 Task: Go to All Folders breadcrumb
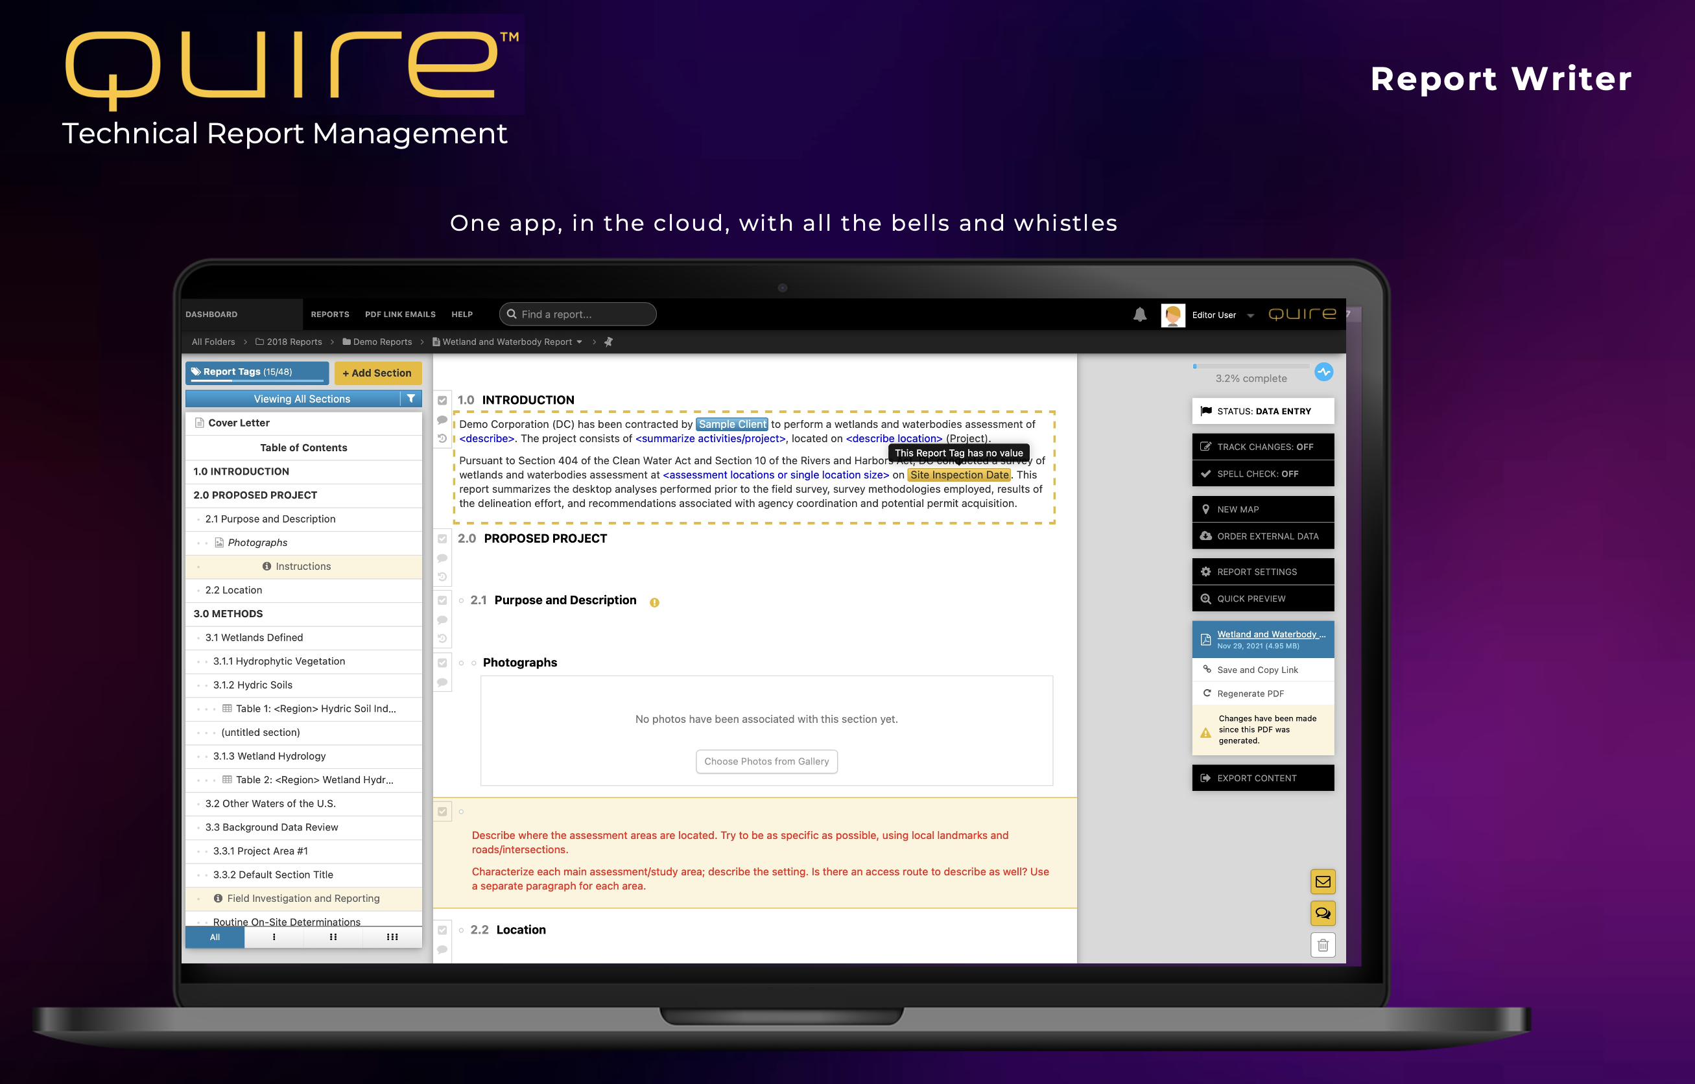click(213, 342)
